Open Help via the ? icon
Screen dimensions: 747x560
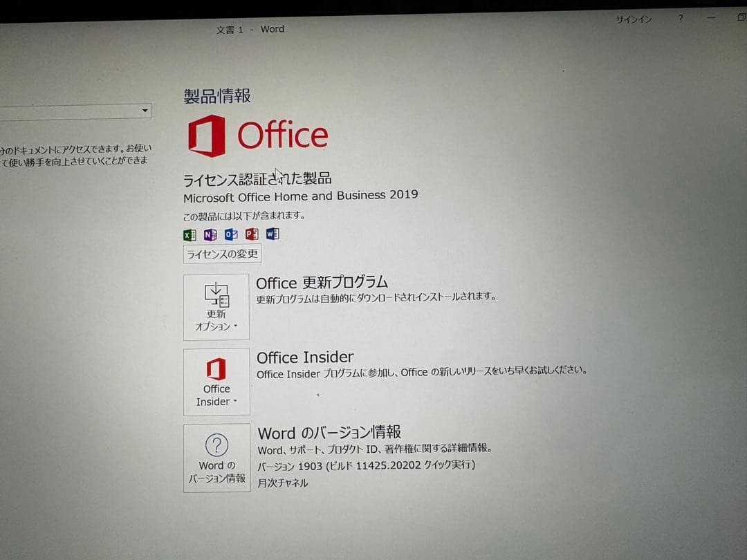pos(680,19)
